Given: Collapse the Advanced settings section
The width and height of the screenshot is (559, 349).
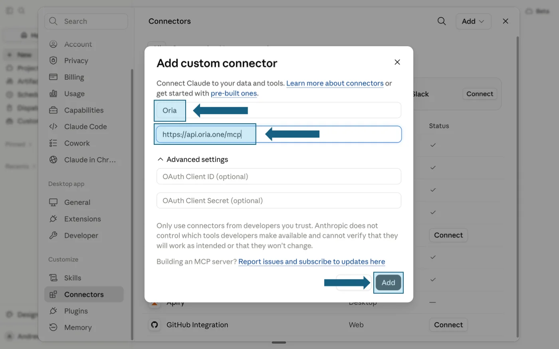Looking at the screenshot, I should pos(192,160).
